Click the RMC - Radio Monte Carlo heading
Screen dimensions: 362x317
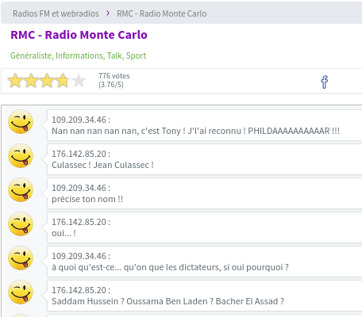pos(79,35)
